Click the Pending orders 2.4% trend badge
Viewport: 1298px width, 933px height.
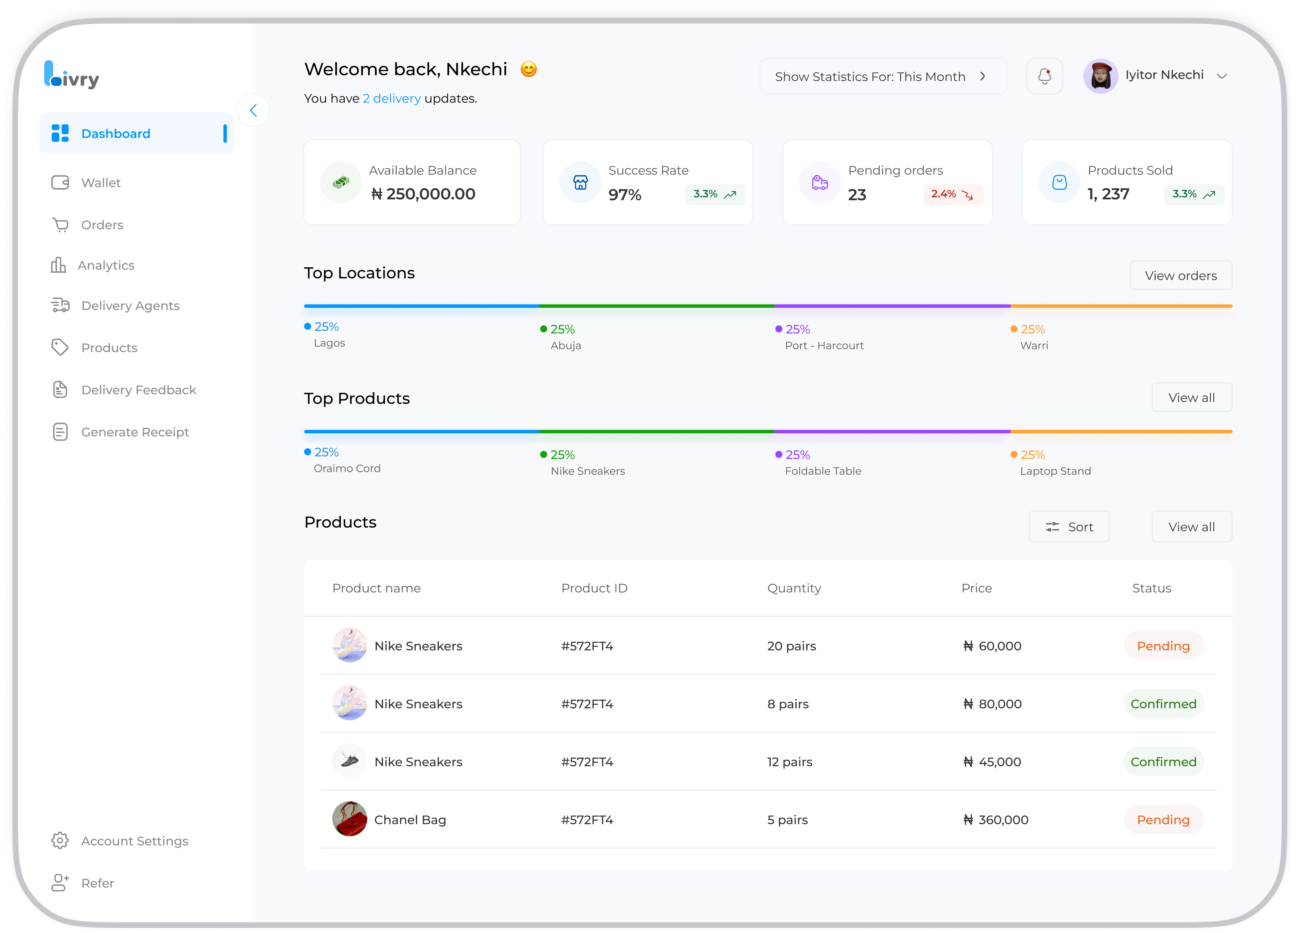[x=954, y=194]
